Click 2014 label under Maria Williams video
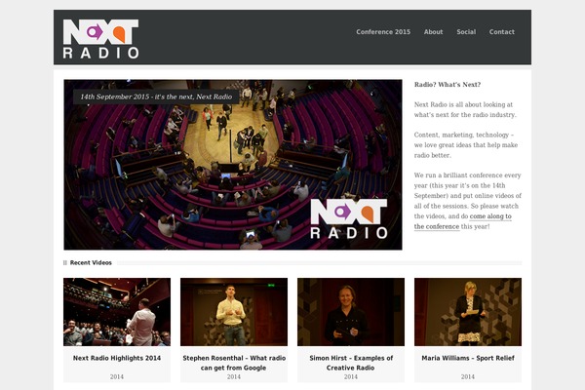The image size is (585, 390). (468, 377)
